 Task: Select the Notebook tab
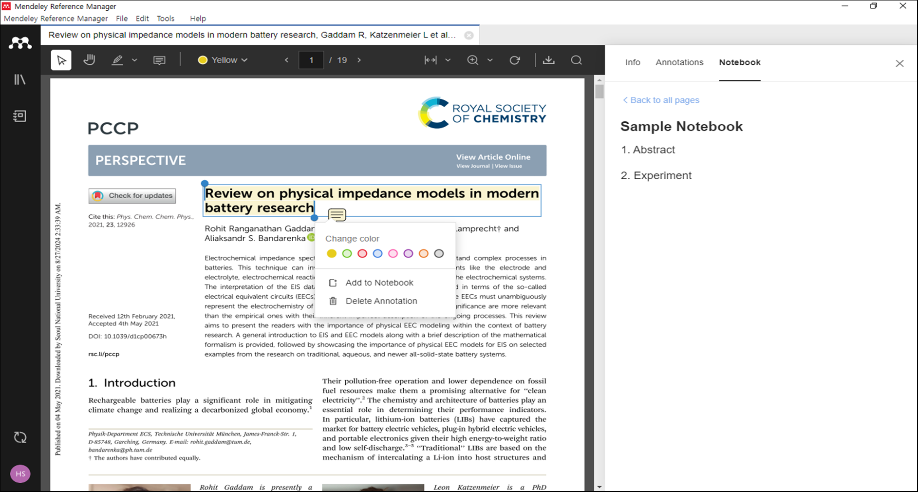740,62
